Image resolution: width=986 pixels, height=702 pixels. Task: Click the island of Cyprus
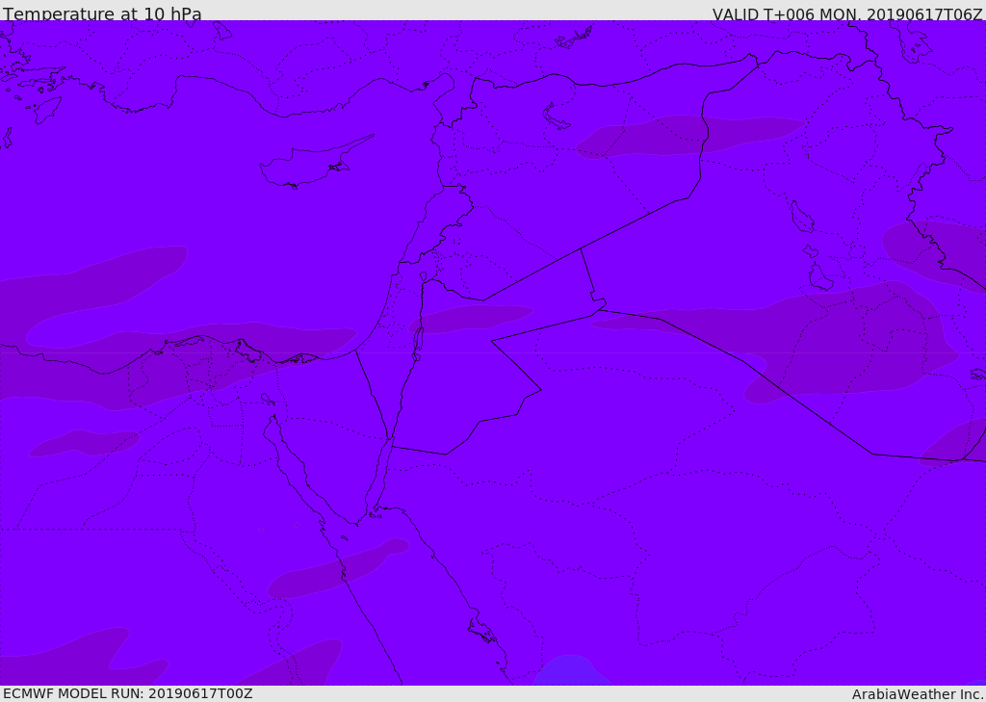pos(310,166)
